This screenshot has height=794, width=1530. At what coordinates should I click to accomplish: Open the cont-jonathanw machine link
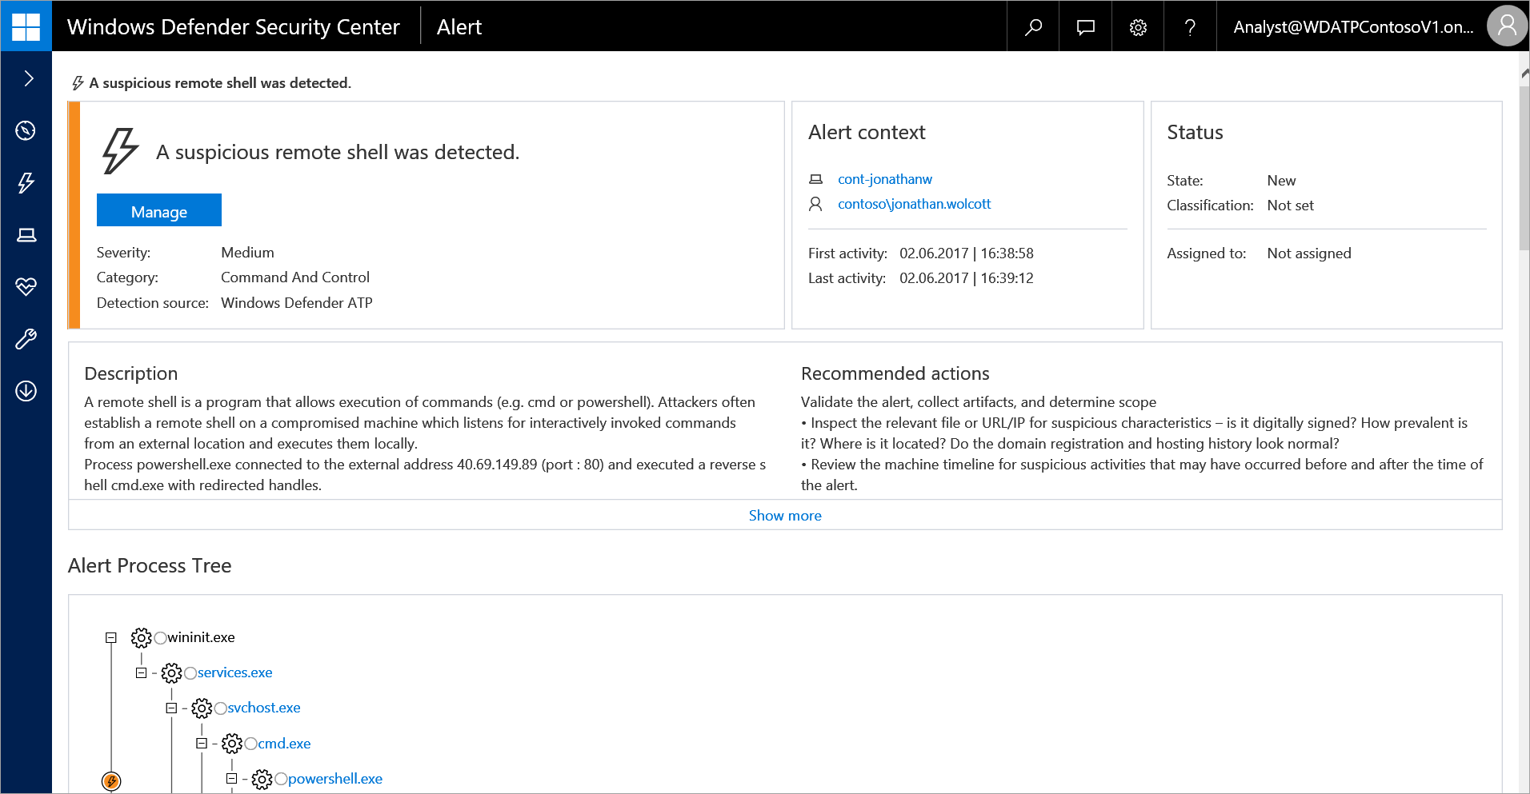[884, 179]
